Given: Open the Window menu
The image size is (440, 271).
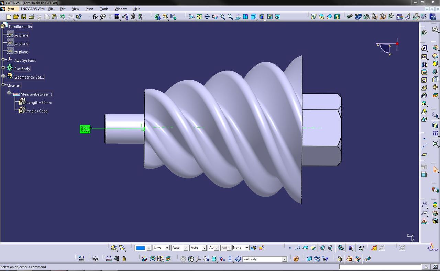Looking at the screenshot, I should click(121, 9).
